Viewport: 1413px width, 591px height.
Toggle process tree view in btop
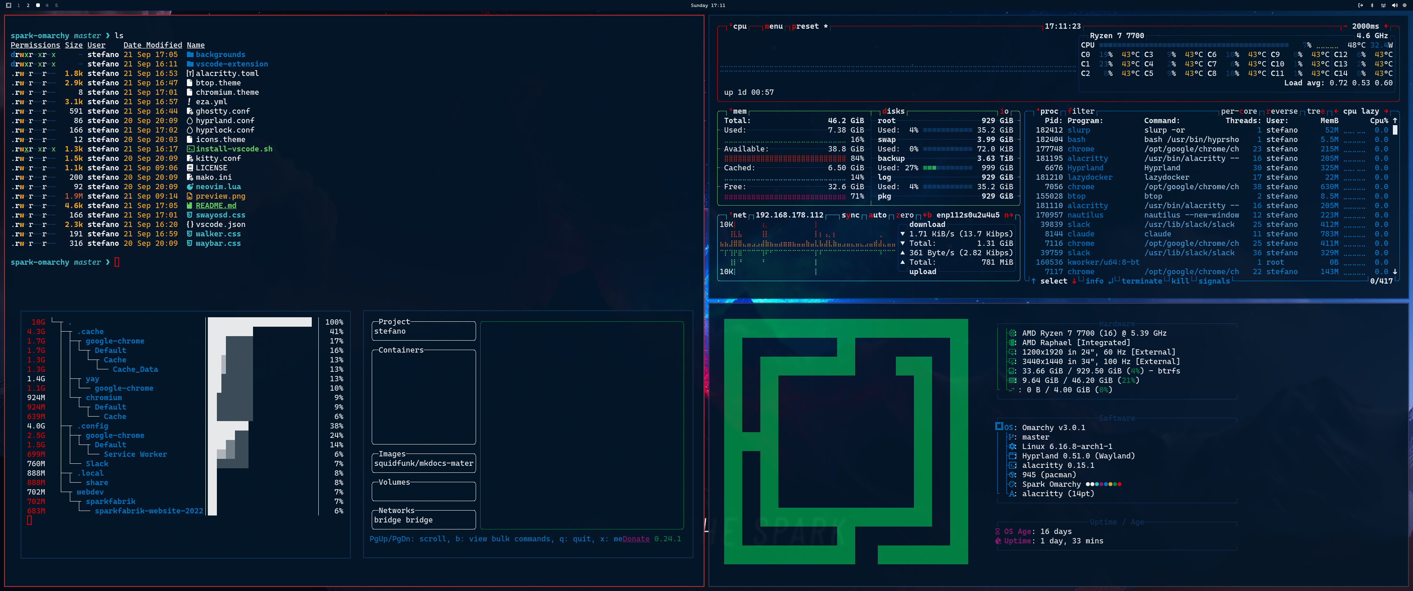[1315, 111]
